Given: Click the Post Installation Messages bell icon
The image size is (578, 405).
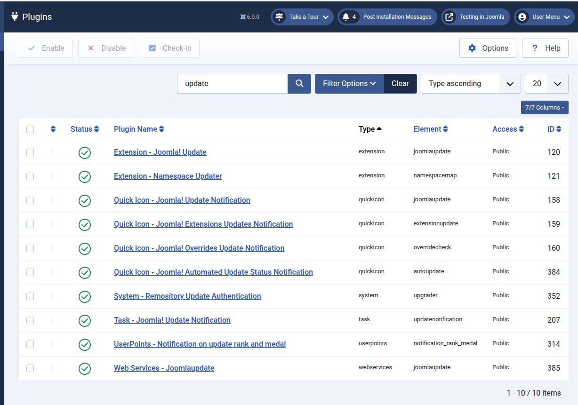Looking at the screenshot, I should tap(346, 17).
